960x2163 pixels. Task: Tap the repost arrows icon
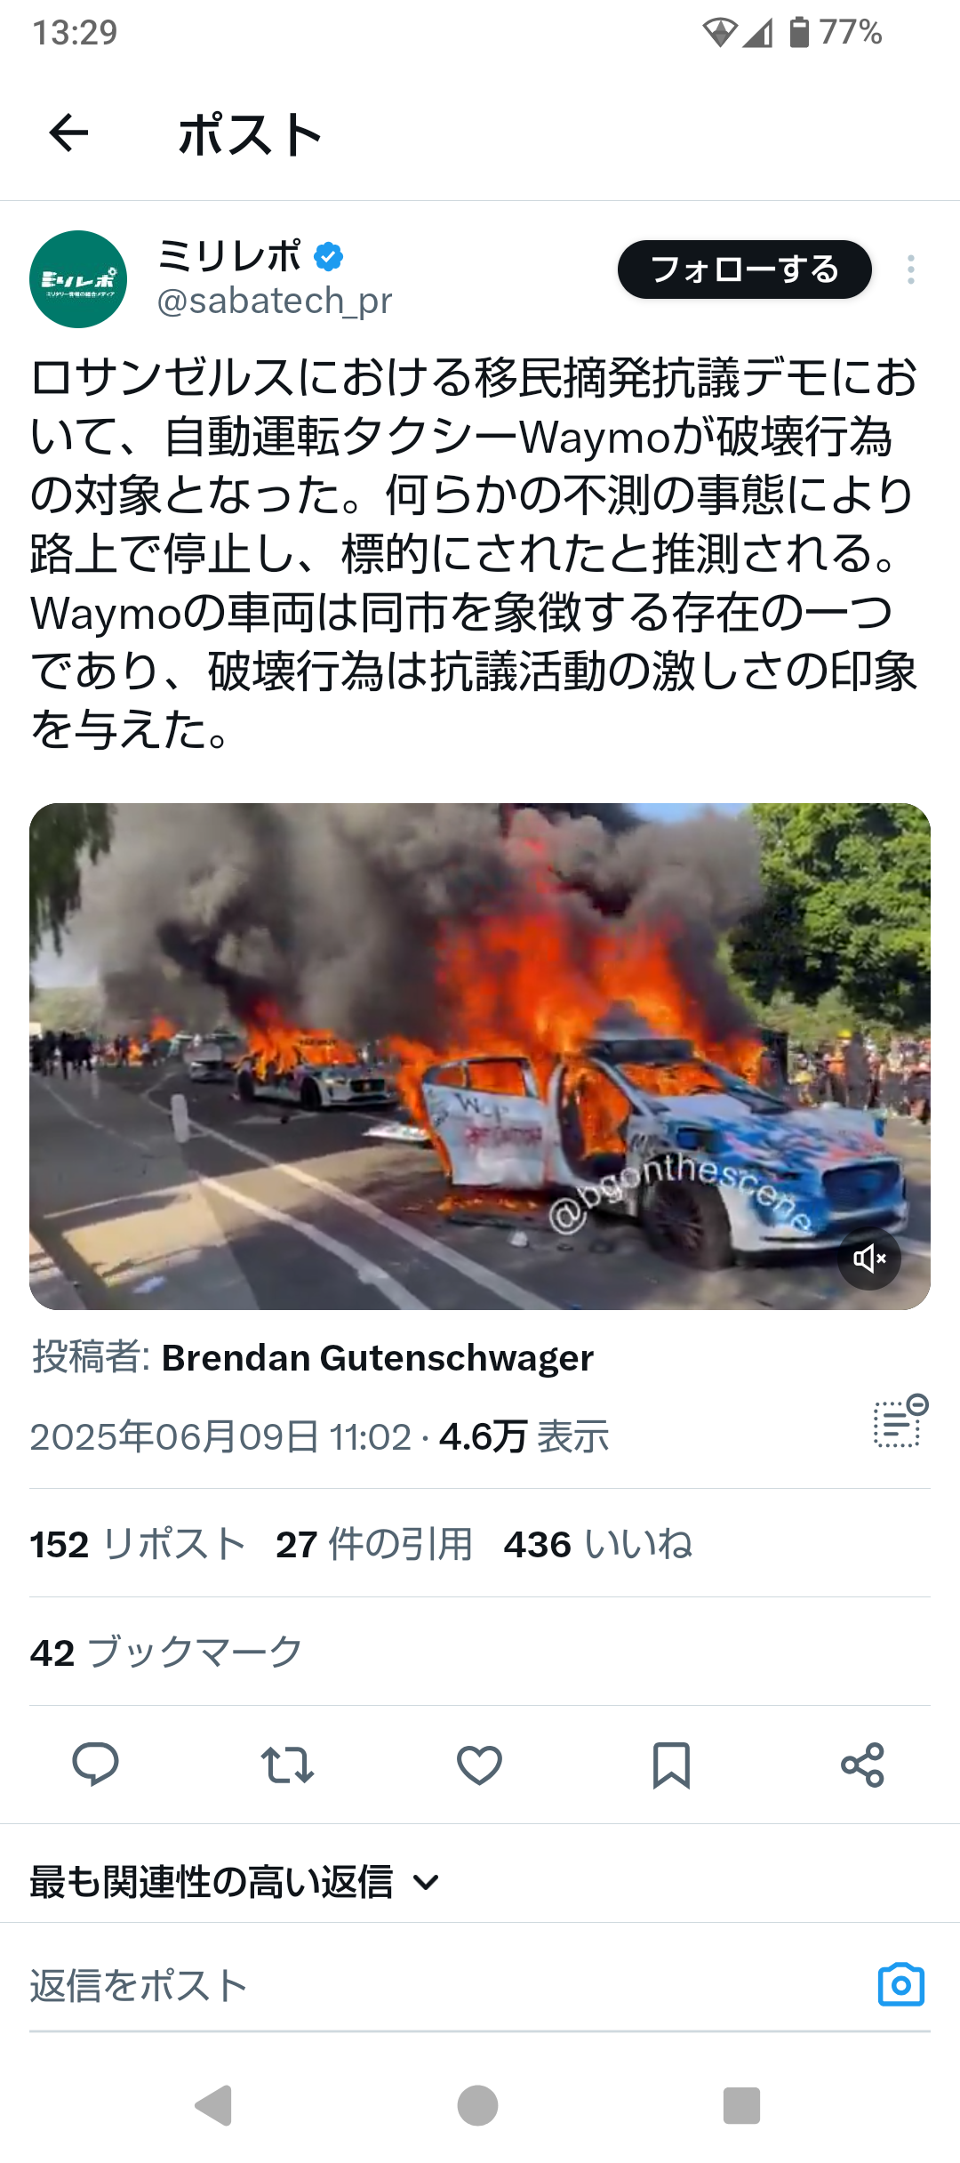pyautogui.click(x=287, y=1765)
